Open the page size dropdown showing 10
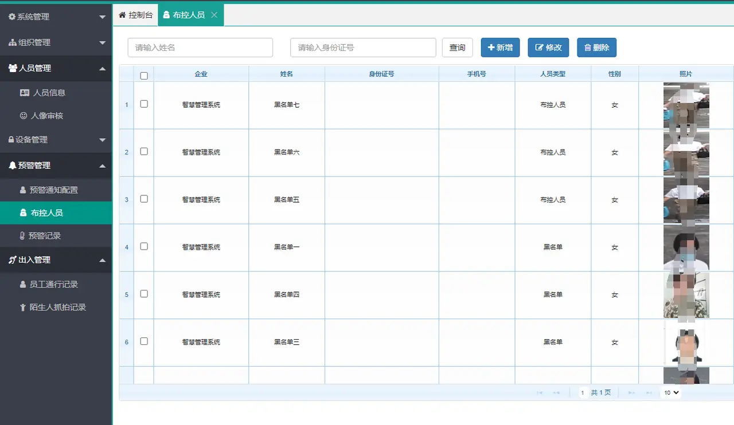734x425 pixels. [670, 393]
